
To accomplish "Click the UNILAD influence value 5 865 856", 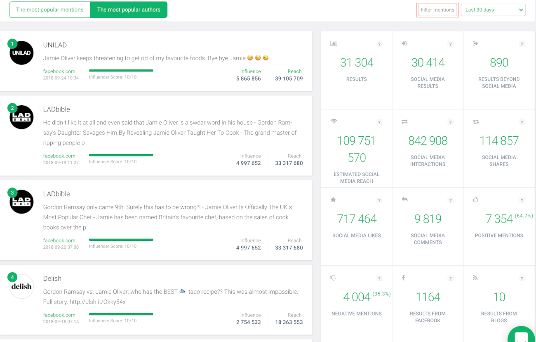I will (x=249, y=78).
